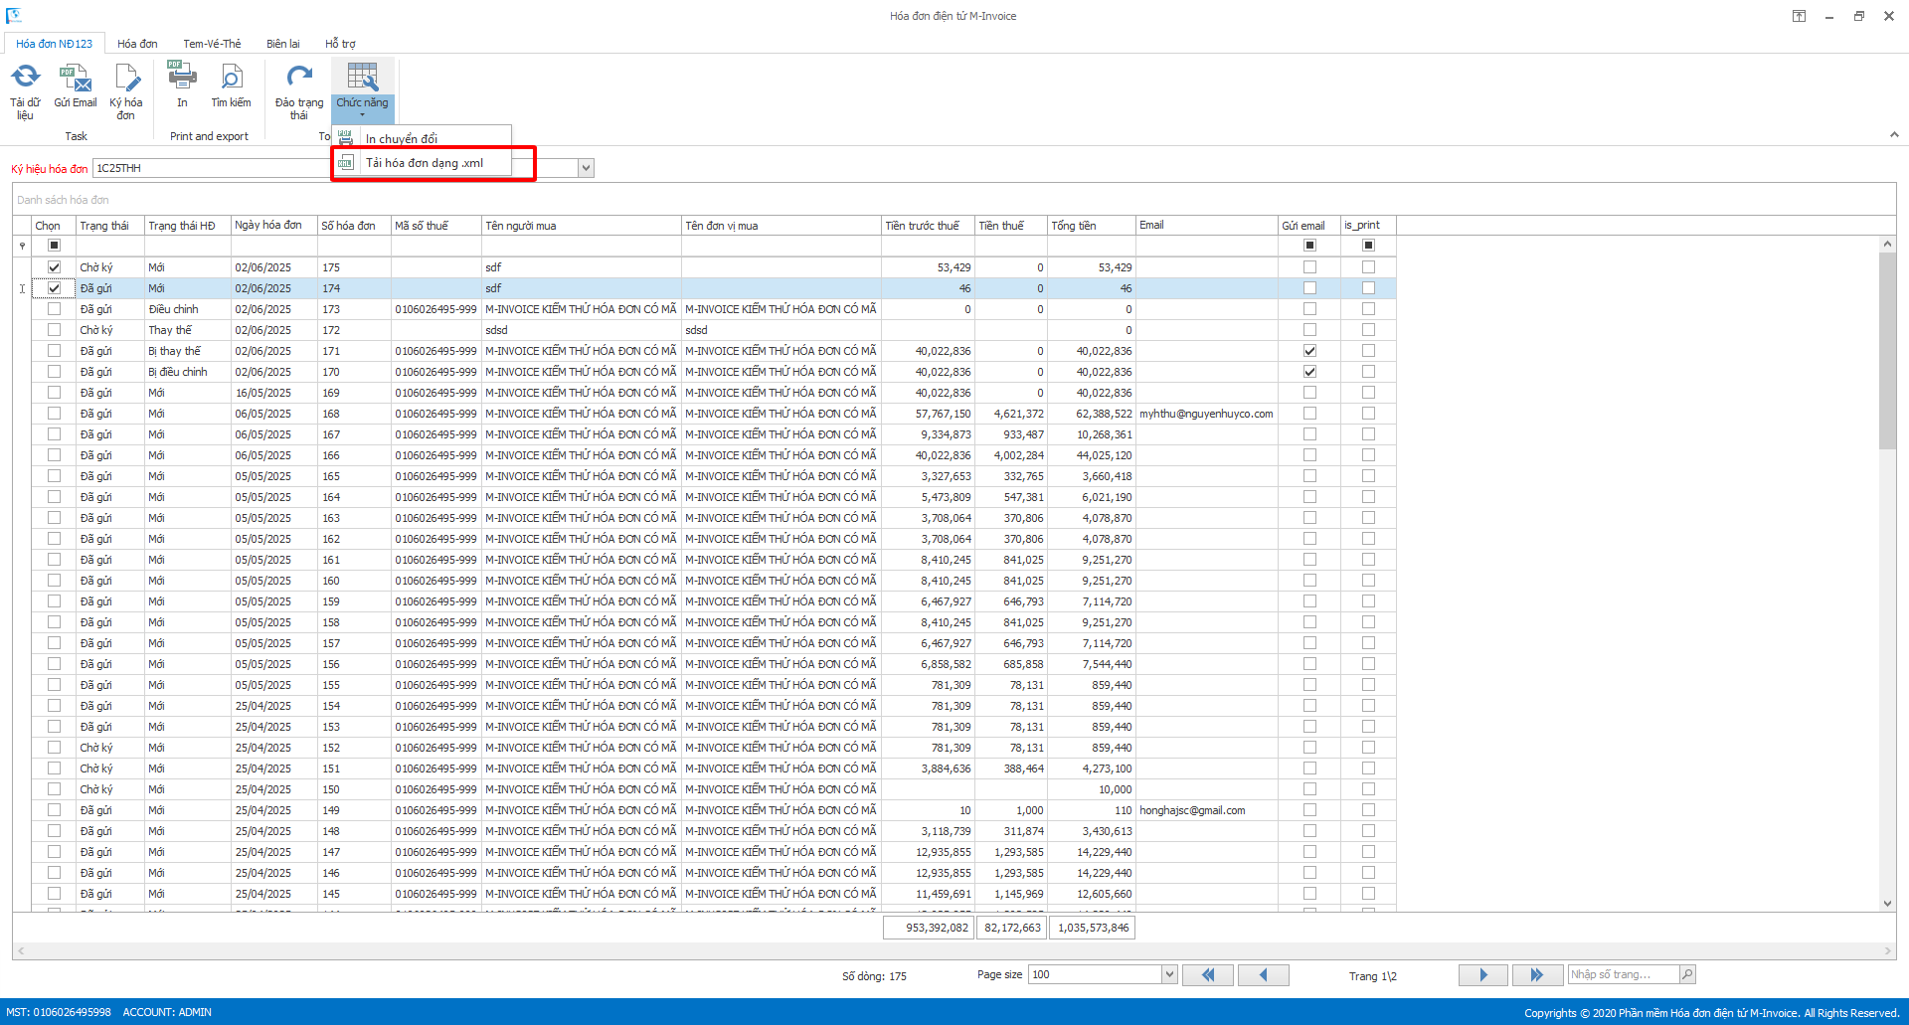
Task: Click the Tải dữ liệu refresh icon
Action: [x=25, y=78]
